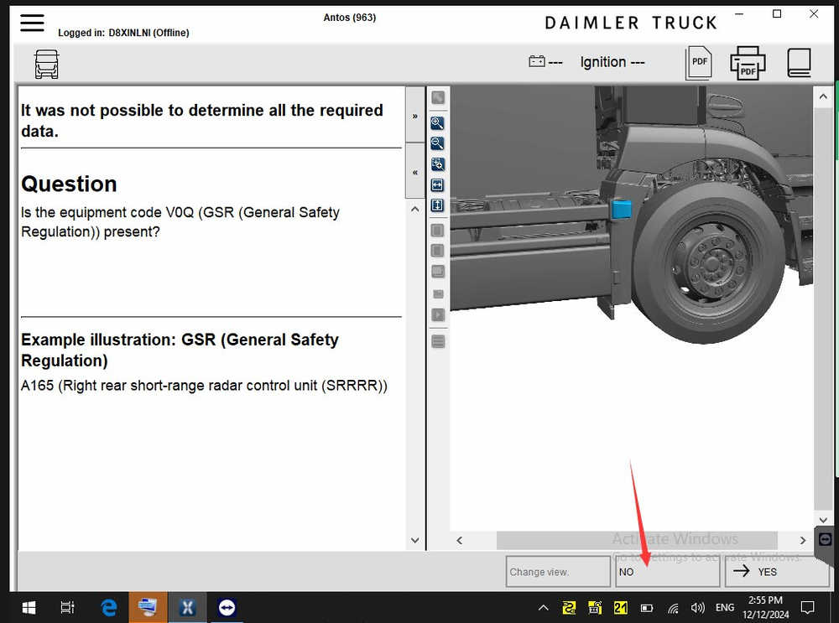Zoom out of the truck illustration
This screenshot has height=623, width=839.
click(437, 143)
